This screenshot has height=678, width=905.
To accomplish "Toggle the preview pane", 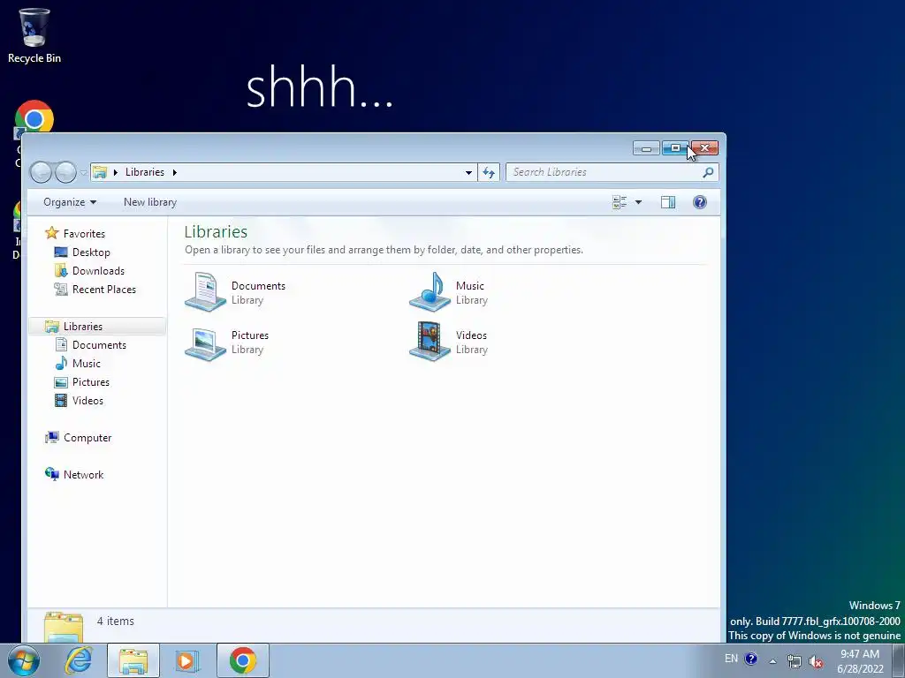I will [x=668, y=202].
